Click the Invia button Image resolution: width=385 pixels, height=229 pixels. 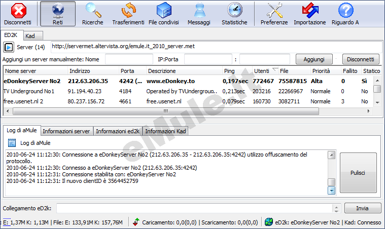[x=362, y=208]
